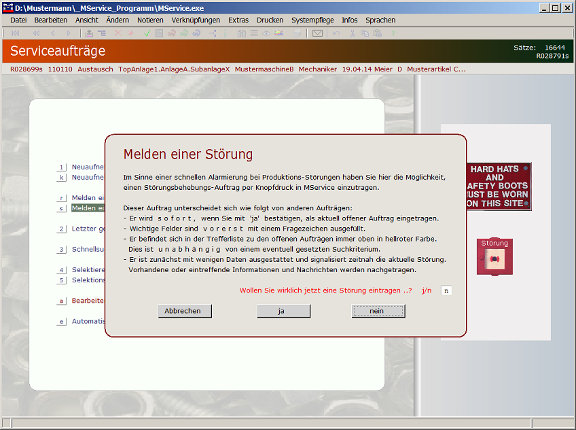Image resolution: width=576 pixels, height=430 pixels.
Task: Cut with the scissors toolbar icon
Action: pyautogui.click(x=353, y=33)
